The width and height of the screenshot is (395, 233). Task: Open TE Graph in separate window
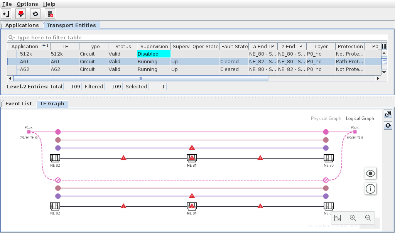(388, 114)
